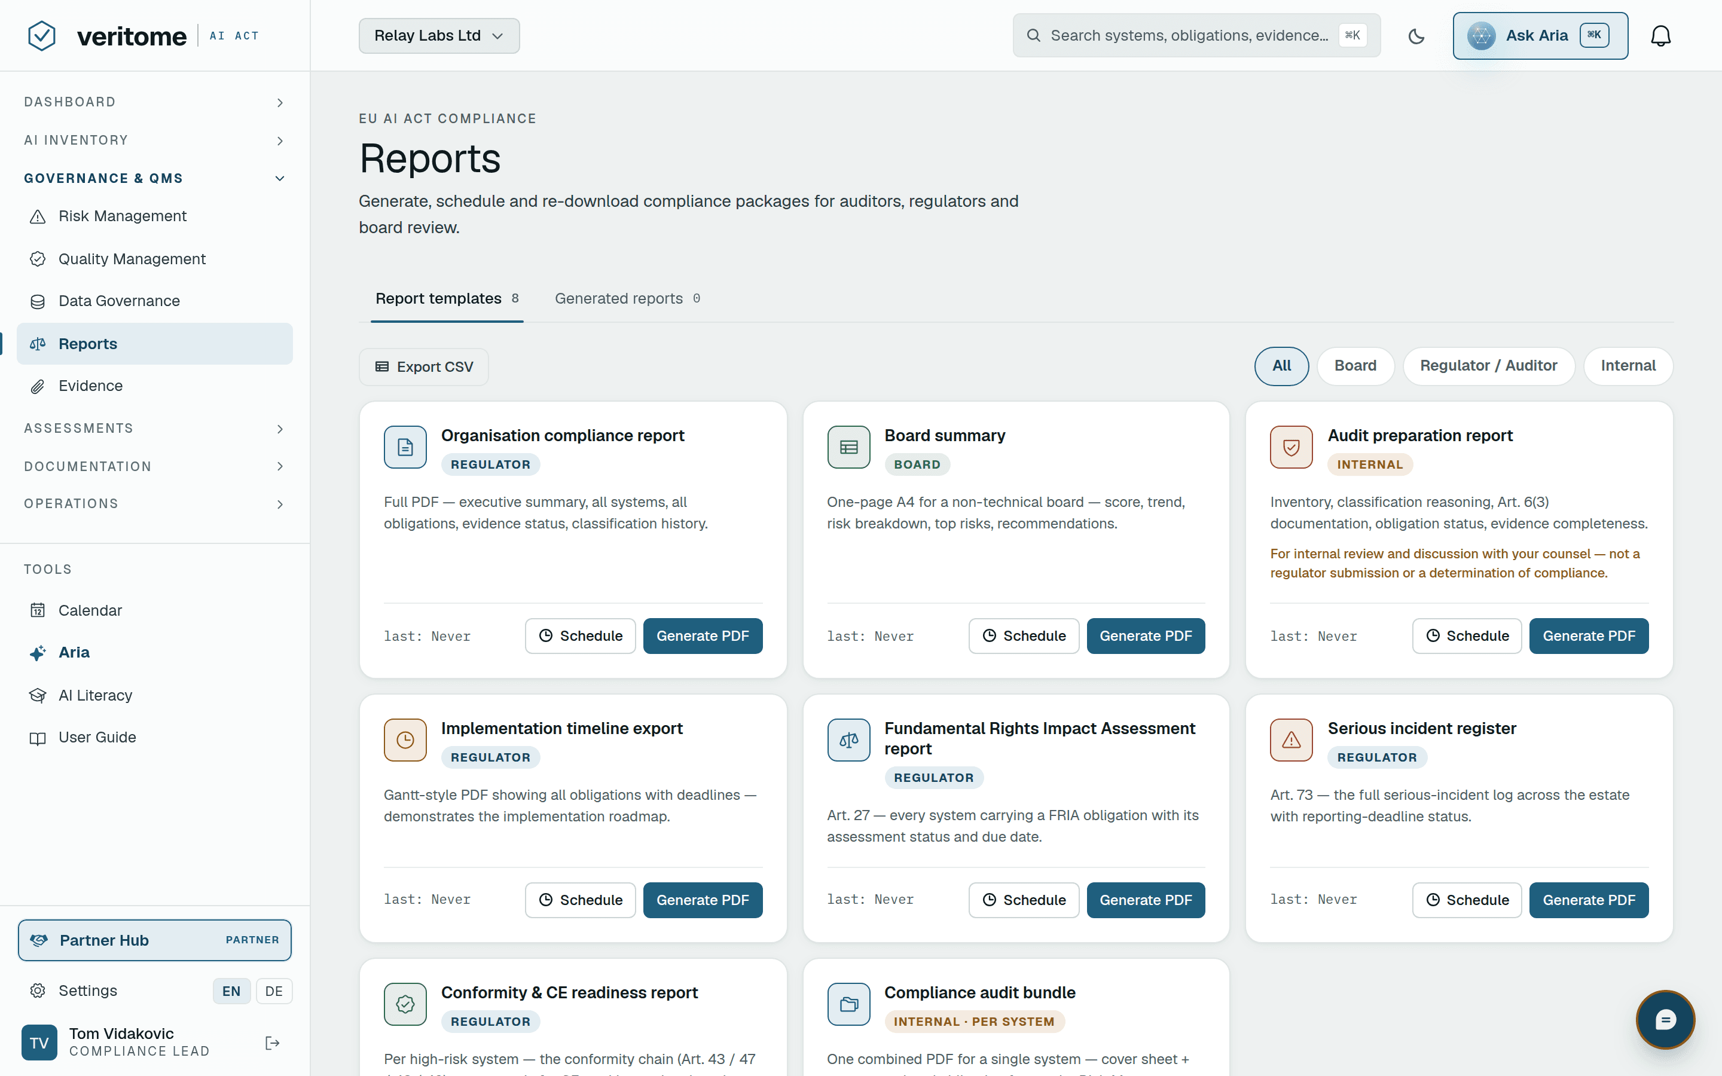Click the Implementation timeline export clock icon
1722x1076 pixels.
(x=405, y=740)
